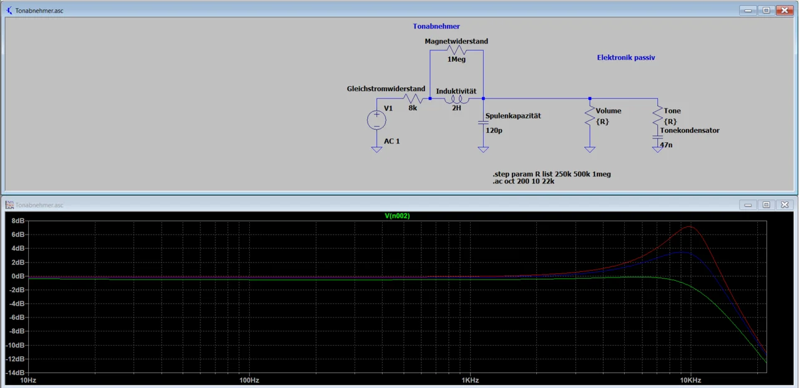Click the Volume resistor symbol
Image resolution: width=799 pixels, height=388 pixels.
(590, 116)
